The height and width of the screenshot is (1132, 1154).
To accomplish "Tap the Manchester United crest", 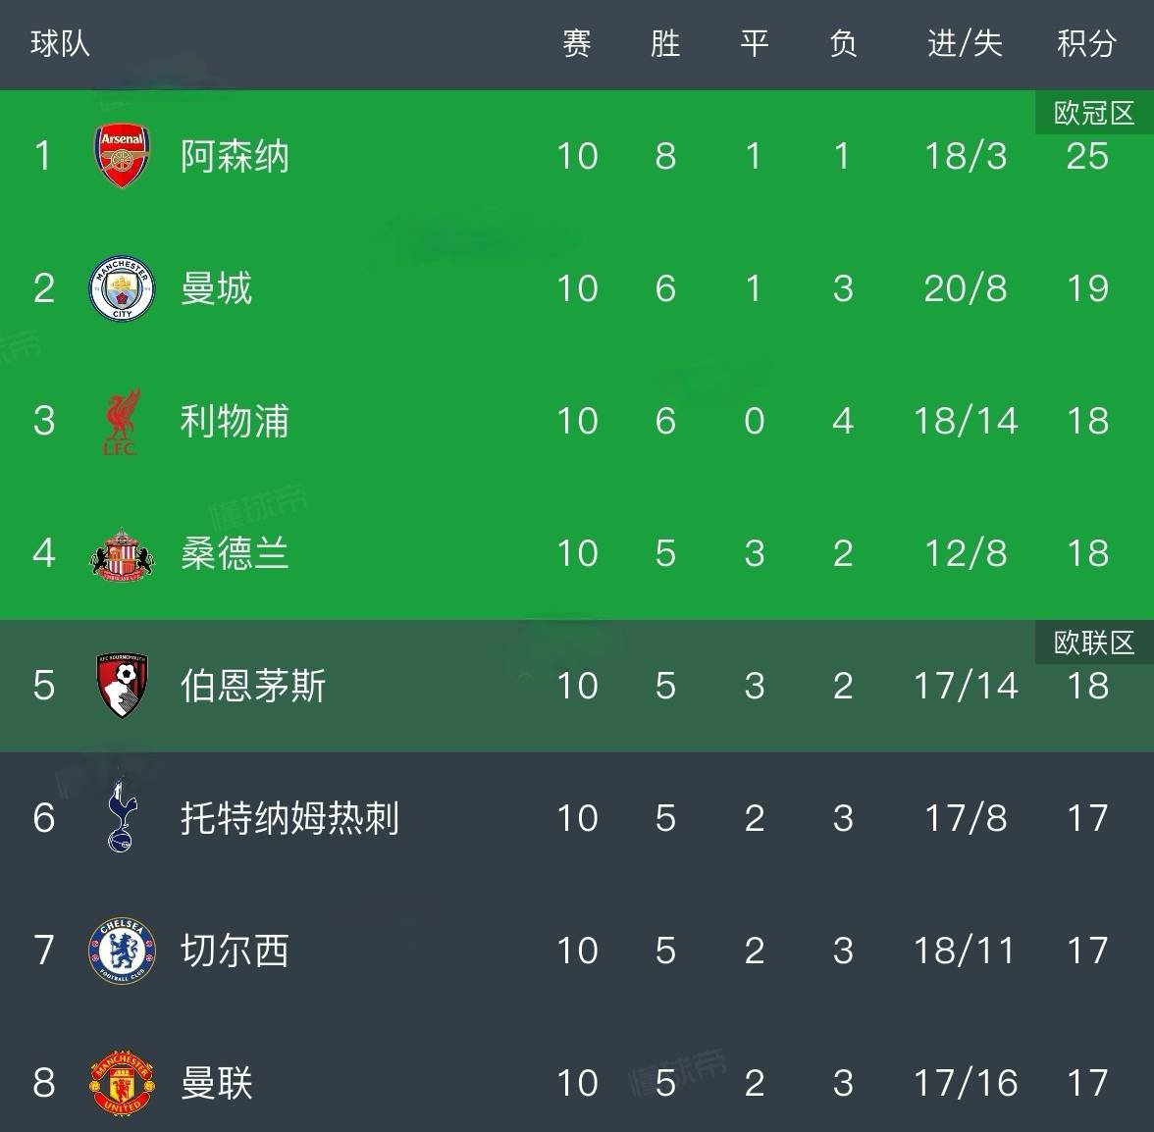I will (122, 1083).
